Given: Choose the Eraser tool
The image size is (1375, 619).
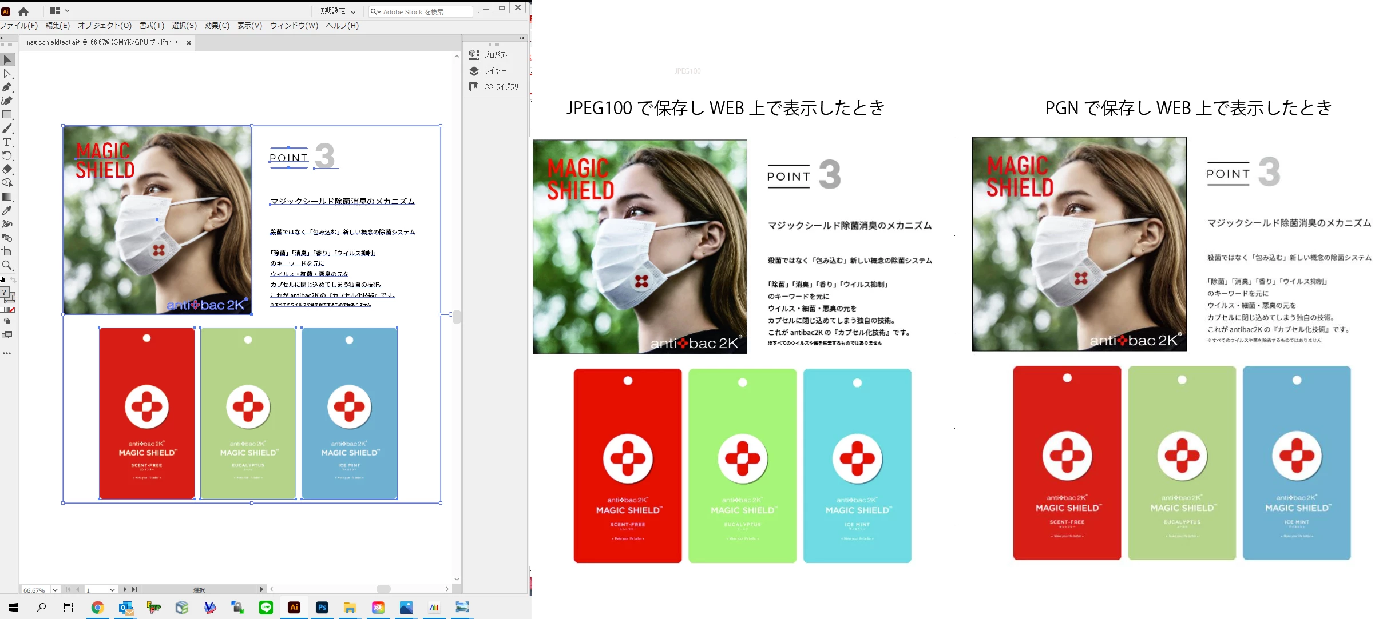Looking at the screenshot, I should pyautogui.click(x=7, y=169).
